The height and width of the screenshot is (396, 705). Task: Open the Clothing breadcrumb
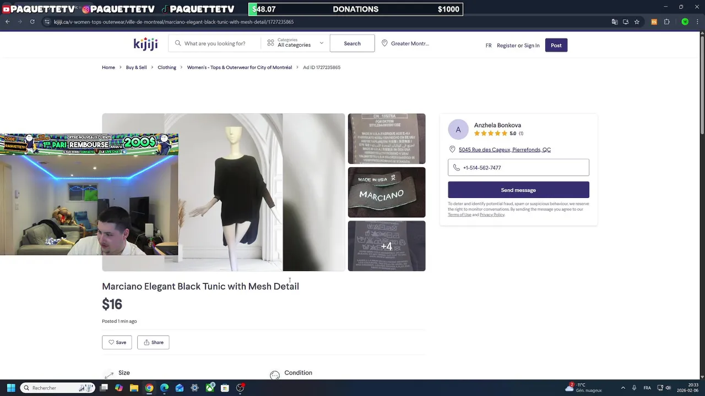pyautogui.click(x=167, y=67)
